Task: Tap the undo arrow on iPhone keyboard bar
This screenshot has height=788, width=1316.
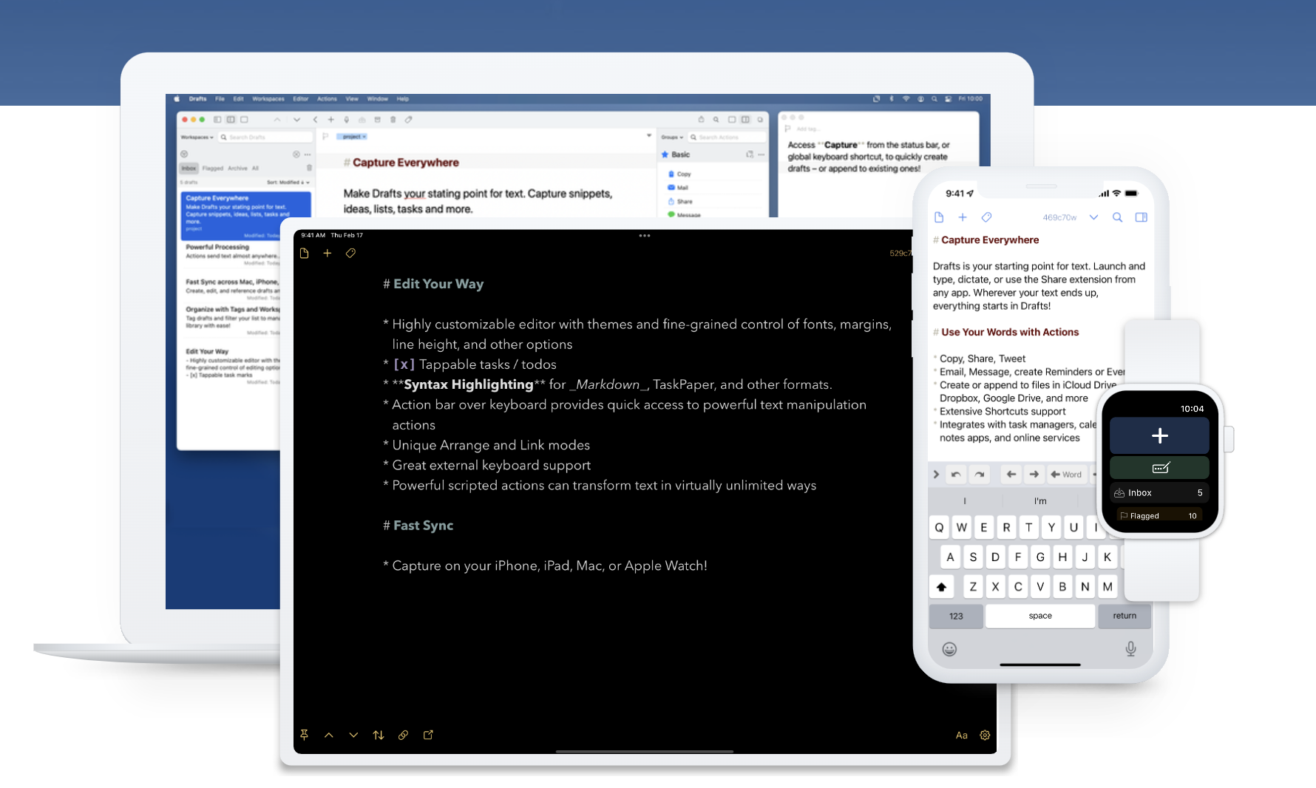Action: pyautogui.click(x=956, y=475)
